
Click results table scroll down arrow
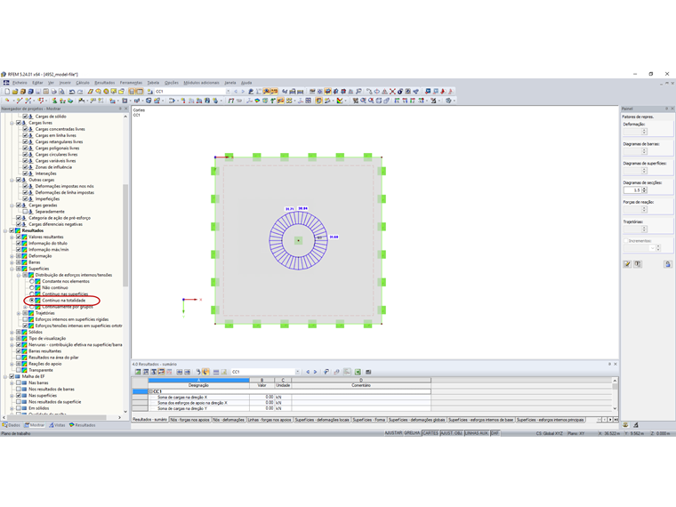pos(615,408)
